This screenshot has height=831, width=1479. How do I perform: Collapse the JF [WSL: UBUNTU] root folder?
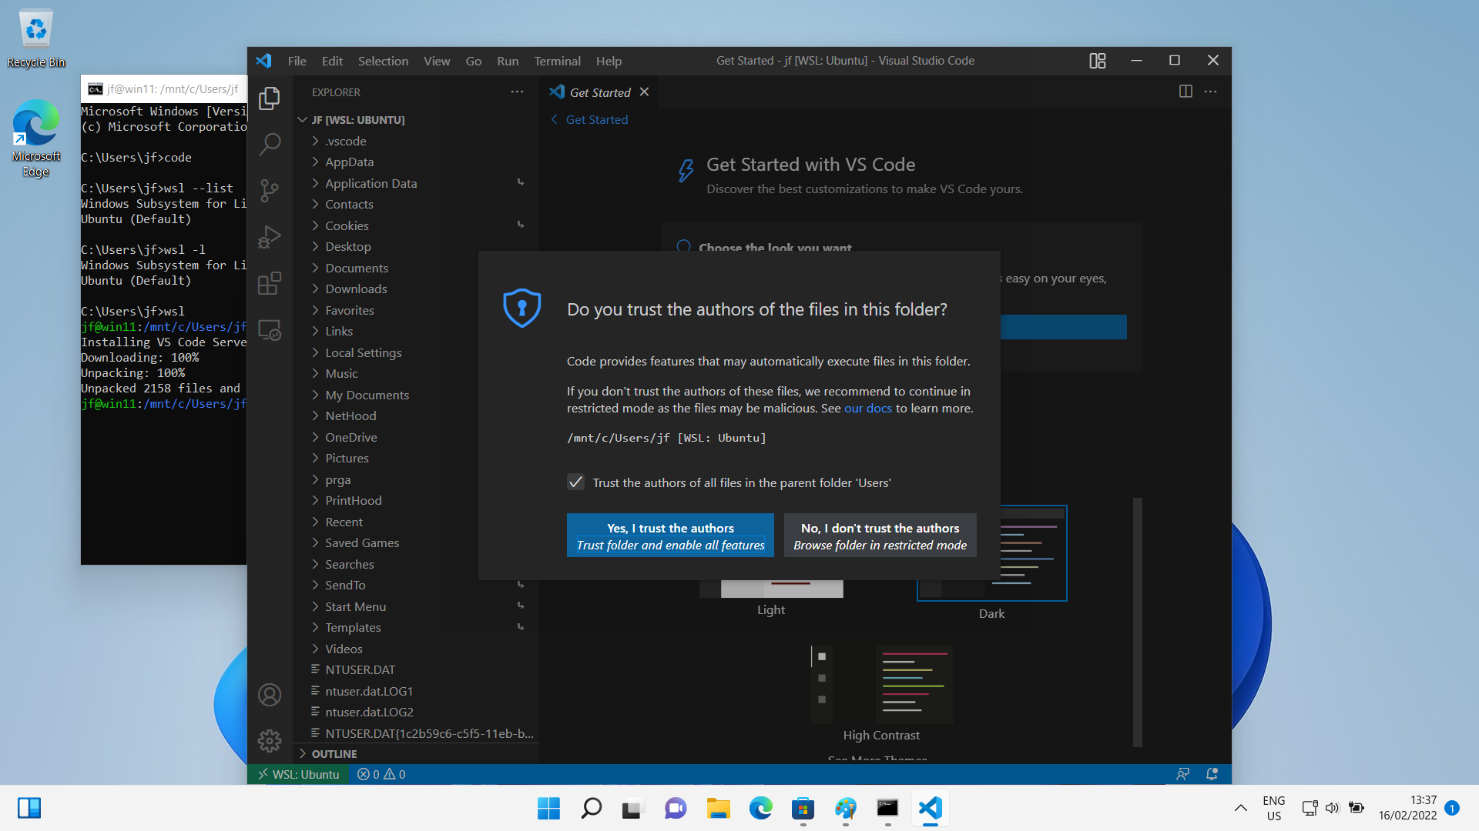click(x=357, y=120)
